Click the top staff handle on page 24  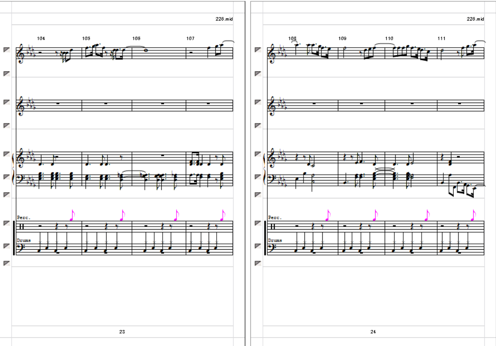(x=258, y=49)
